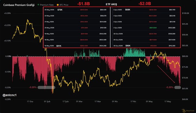196x113 pixels.
Task: Click the +0.20% left axis label
Action: pos(7,25)
